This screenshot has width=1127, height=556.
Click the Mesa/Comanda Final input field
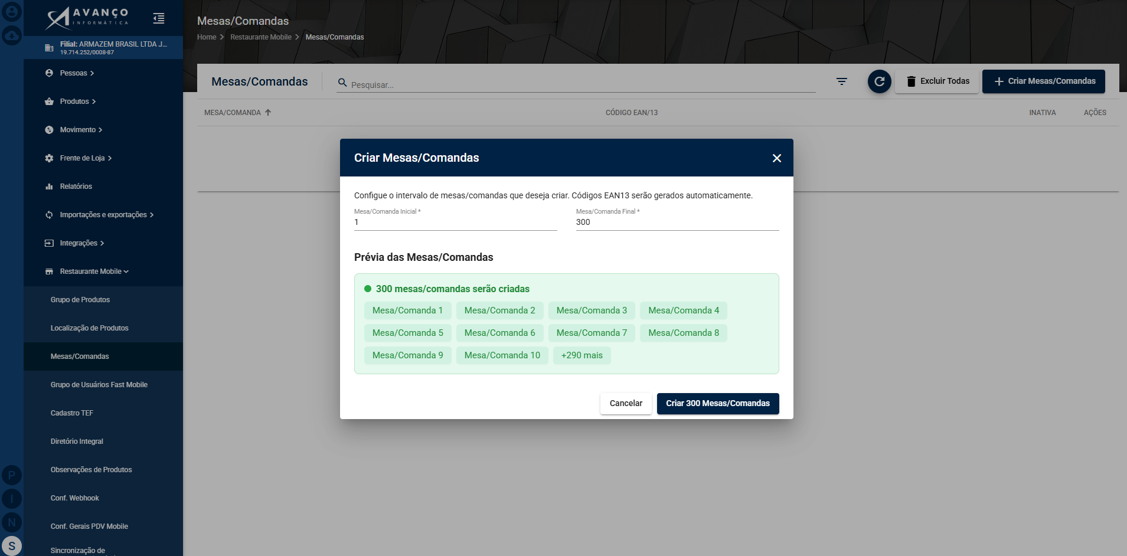pyautogui.click(x=678, y=223)
